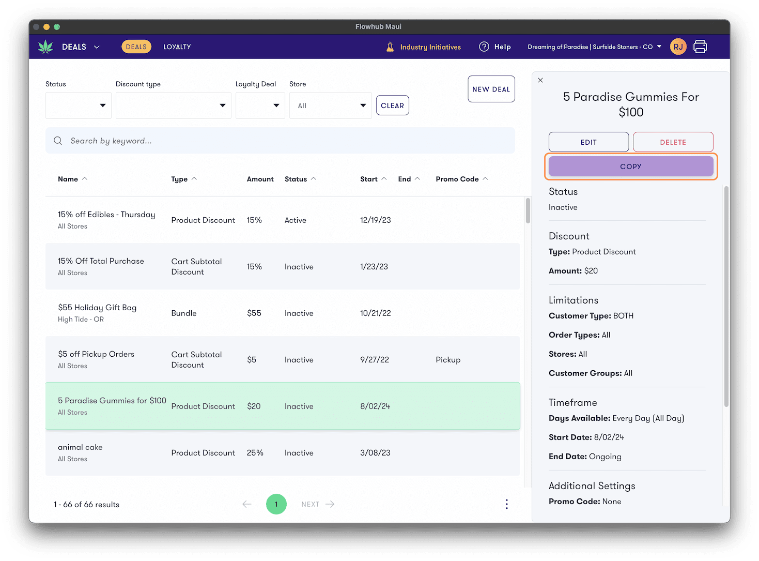
Task: Click the Flowhub leaf logo
Action: 45,47
